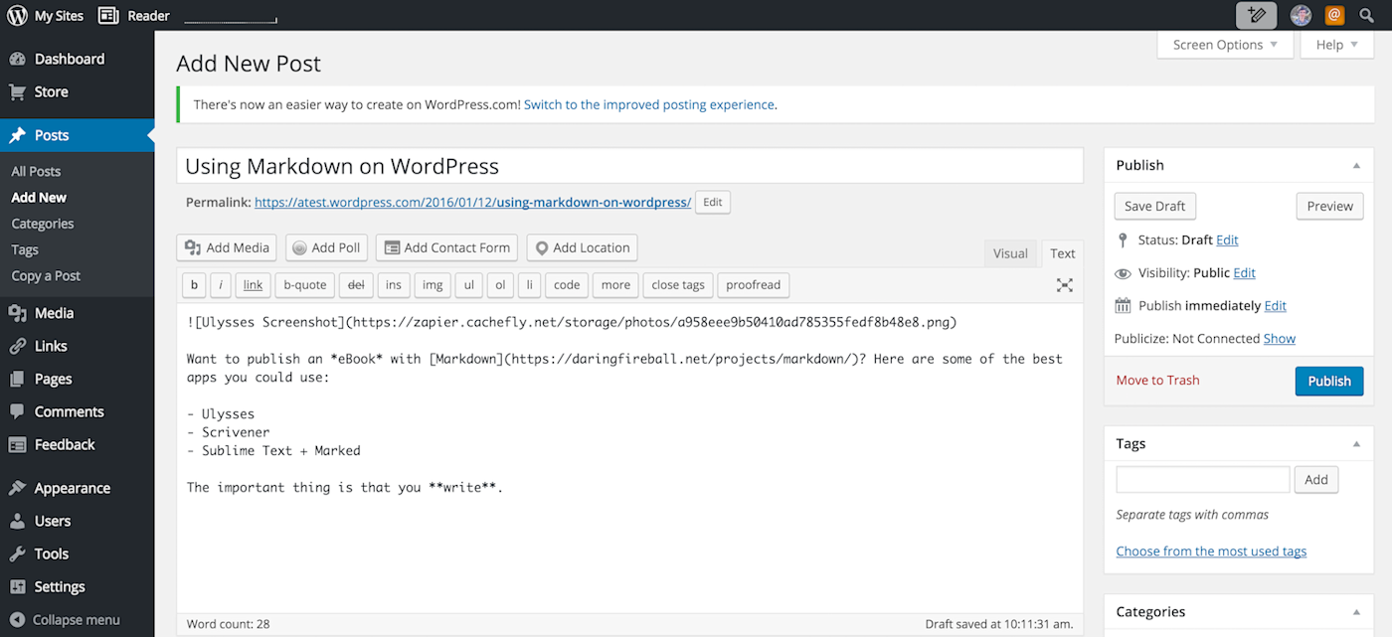Switch to the Text editor tab

tap(1063, 253)
